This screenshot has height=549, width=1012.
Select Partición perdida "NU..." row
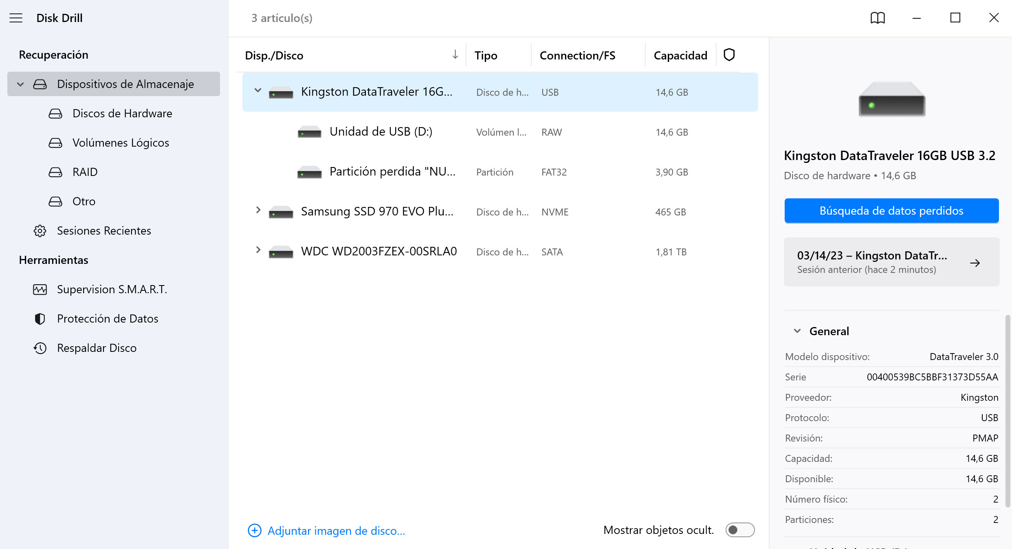click(500, 172)
